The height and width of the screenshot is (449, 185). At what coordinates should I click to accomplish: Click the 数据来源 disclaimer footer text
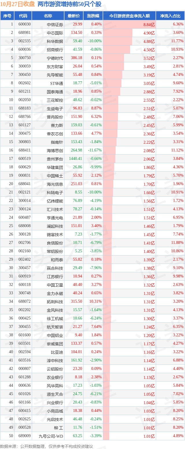(47, 446)
